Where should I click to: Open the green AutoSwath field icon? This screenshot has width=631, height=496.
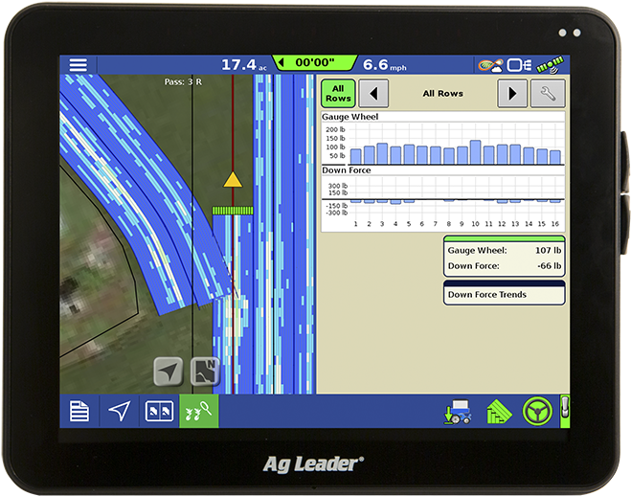(x=498, y=412)
